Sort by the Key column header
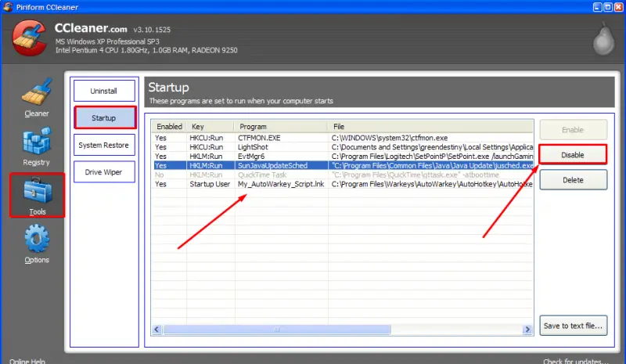Screen dimensions: 626x364 click(x=210, y=126)
